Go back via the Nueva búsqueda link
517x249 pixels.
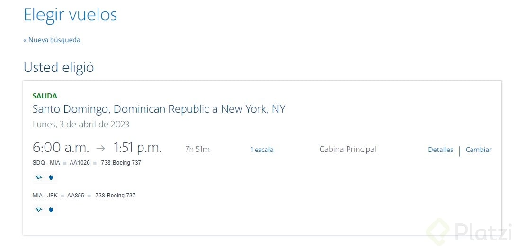(x=52, y=40)
